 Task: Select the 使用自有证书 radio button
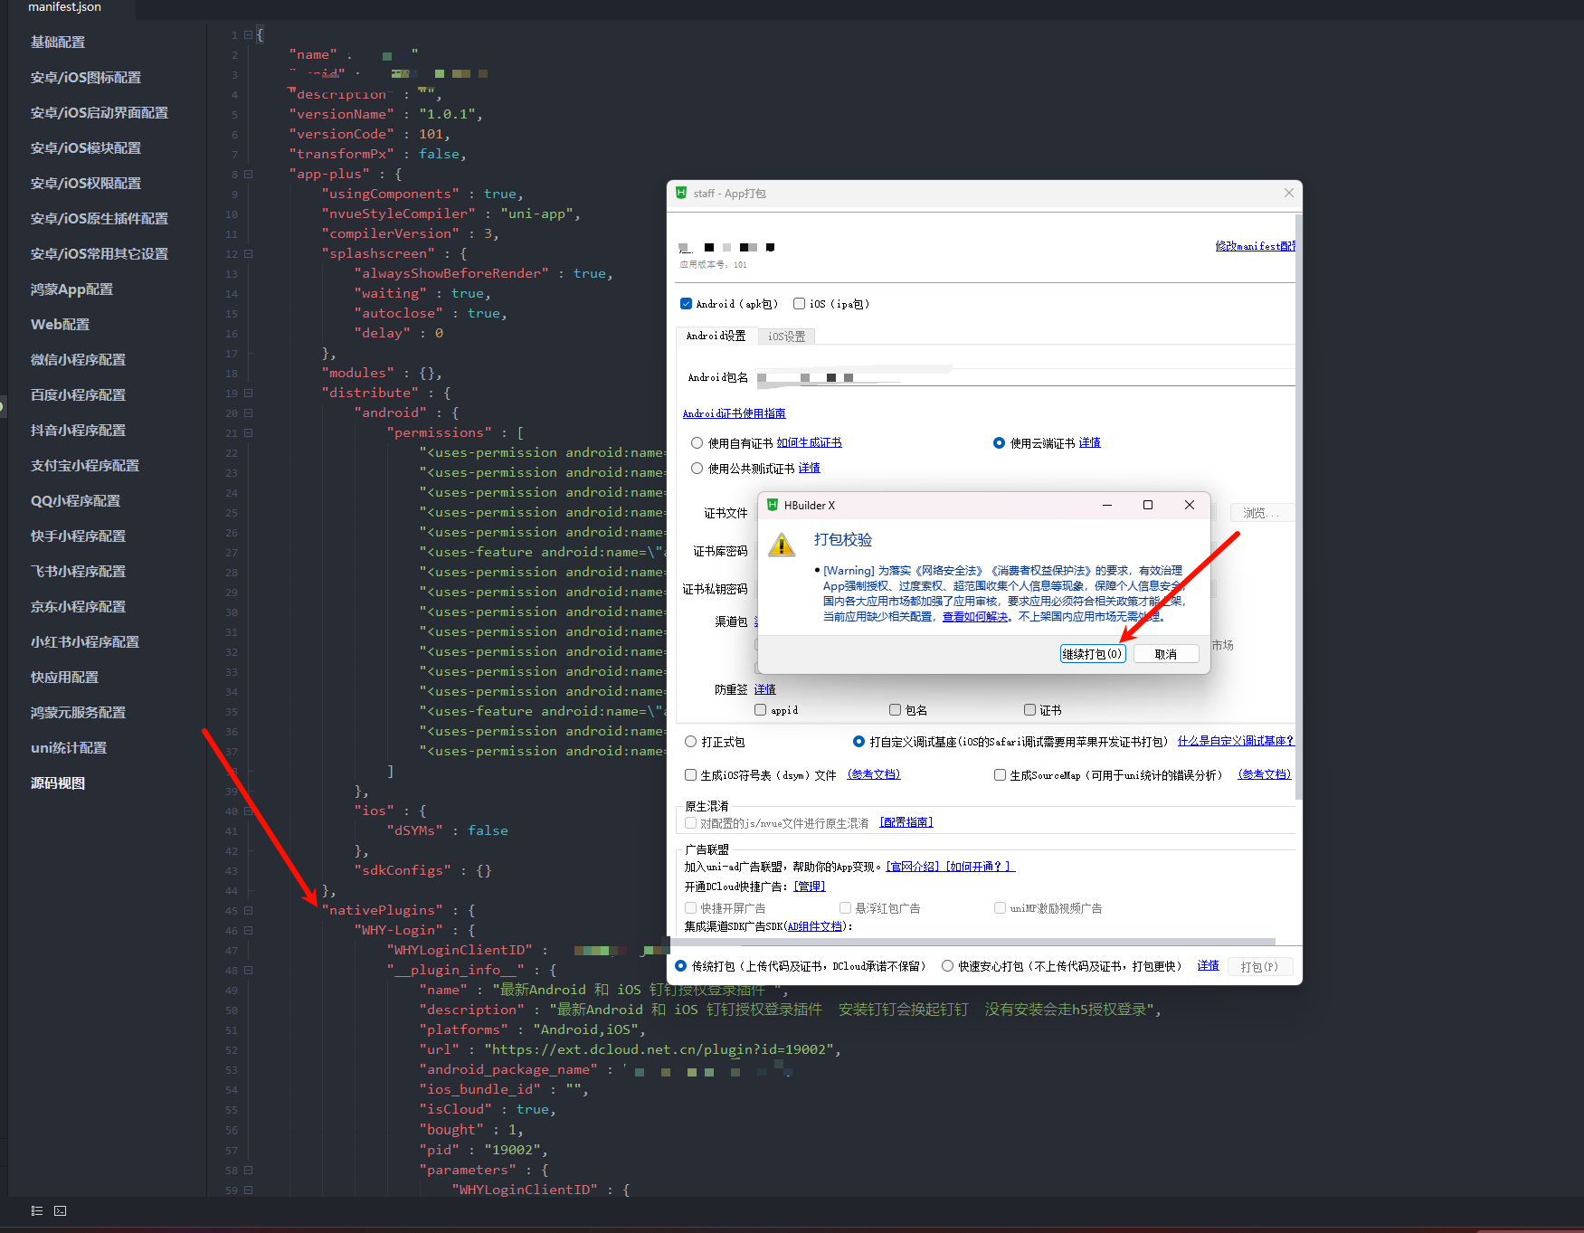[697, 443]
